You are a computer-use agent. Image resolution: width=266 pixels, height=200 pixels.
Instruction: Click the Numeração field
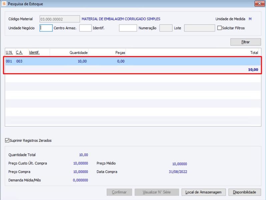point(166,28)
